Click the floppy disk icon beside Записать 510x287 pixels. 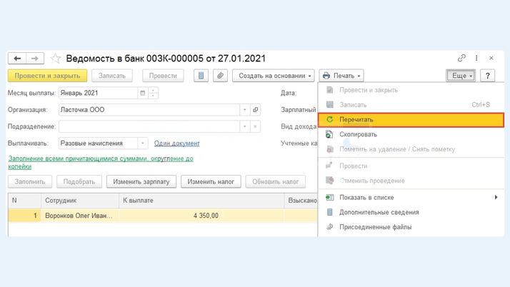(x=330, y=104)
